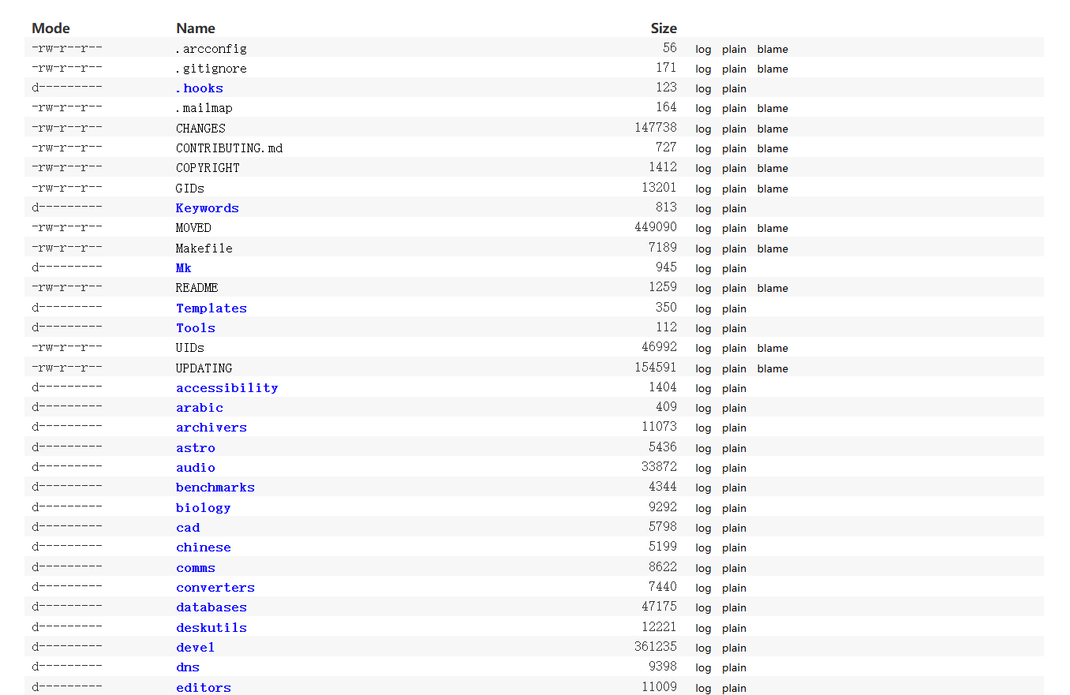Show blame for UIDs
Viewport: 1070px width, 695px height.
coord(773,348)
